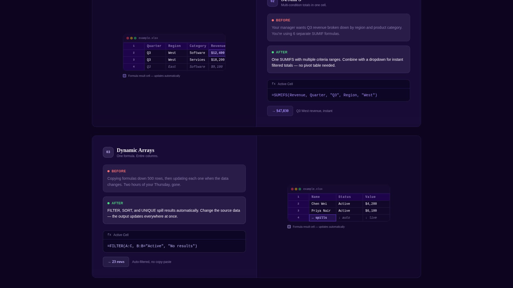Toggle the formula-result checkbox under upper spreadsheet
This screenshot has width=513, height=288.
coord(125,76)
